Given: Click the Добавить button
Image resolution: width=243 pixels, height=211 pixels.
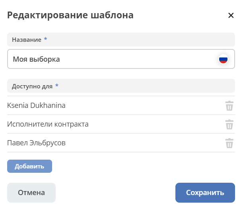Looking at the screenshot, I should coord(29,166).
